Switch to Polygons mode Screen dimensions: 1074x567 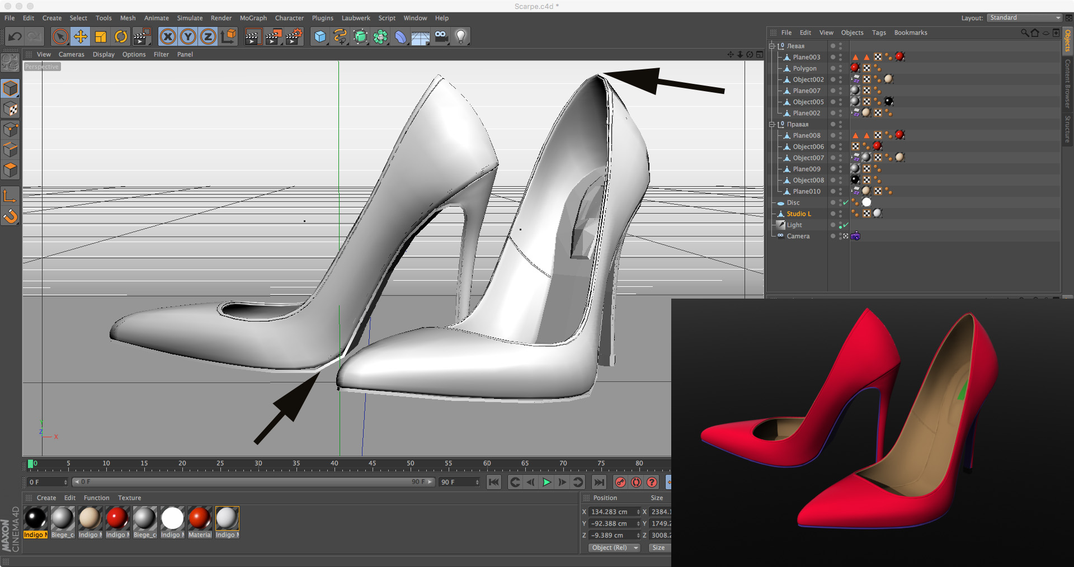click(10, 170)
